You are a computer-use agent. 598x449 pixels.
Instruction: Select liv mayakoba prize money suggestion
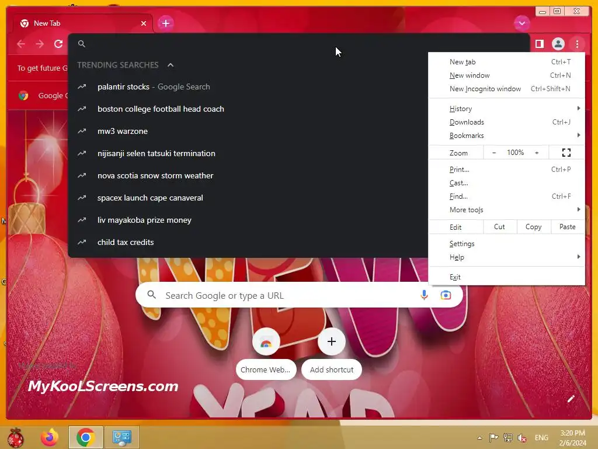coord(248,220)
